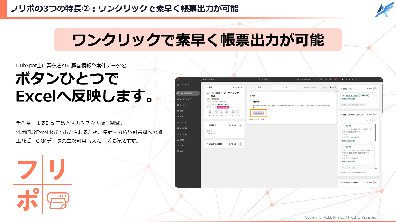The image size is (396, 222).
Task: Collapse the 会社（1件） card
Action: coord(341,88)
